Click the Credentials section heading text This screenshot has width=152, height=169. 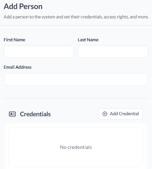tap(35, 114)
